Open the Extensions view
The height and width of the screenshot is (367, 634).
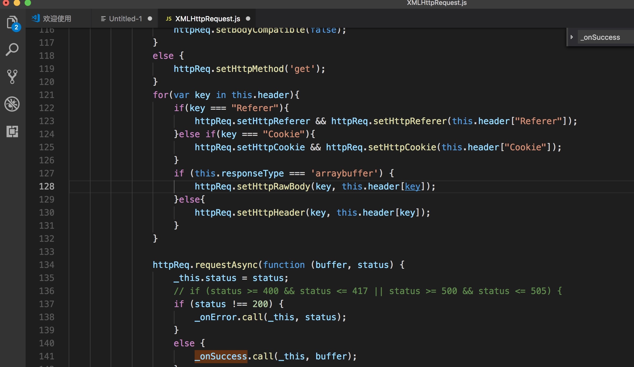click(12, 131)
